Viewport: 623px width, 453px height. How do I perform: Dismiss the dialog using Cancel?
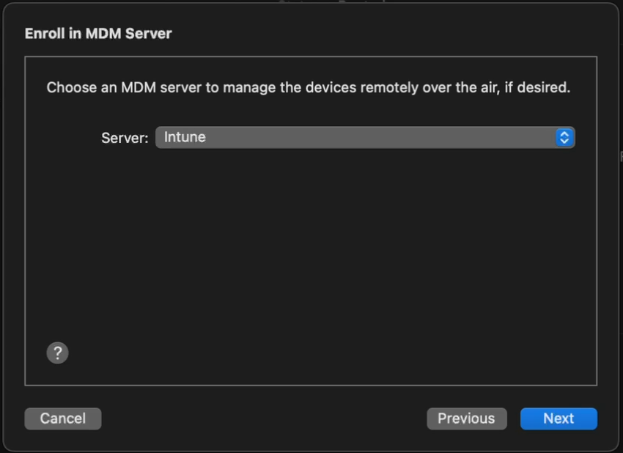tap(62, 419)
